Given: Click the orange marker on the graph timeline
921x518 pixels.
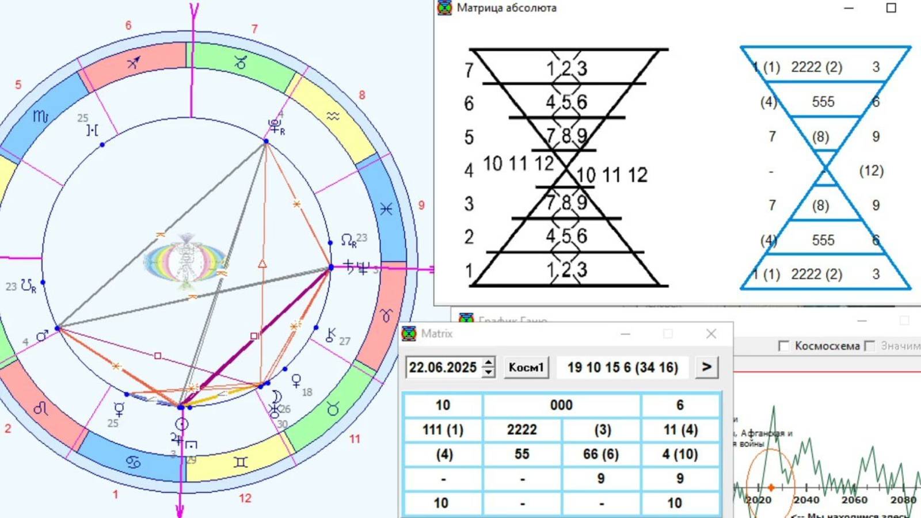Looking at the screenshot, I should pyautogui.click(x=771, y=487).
